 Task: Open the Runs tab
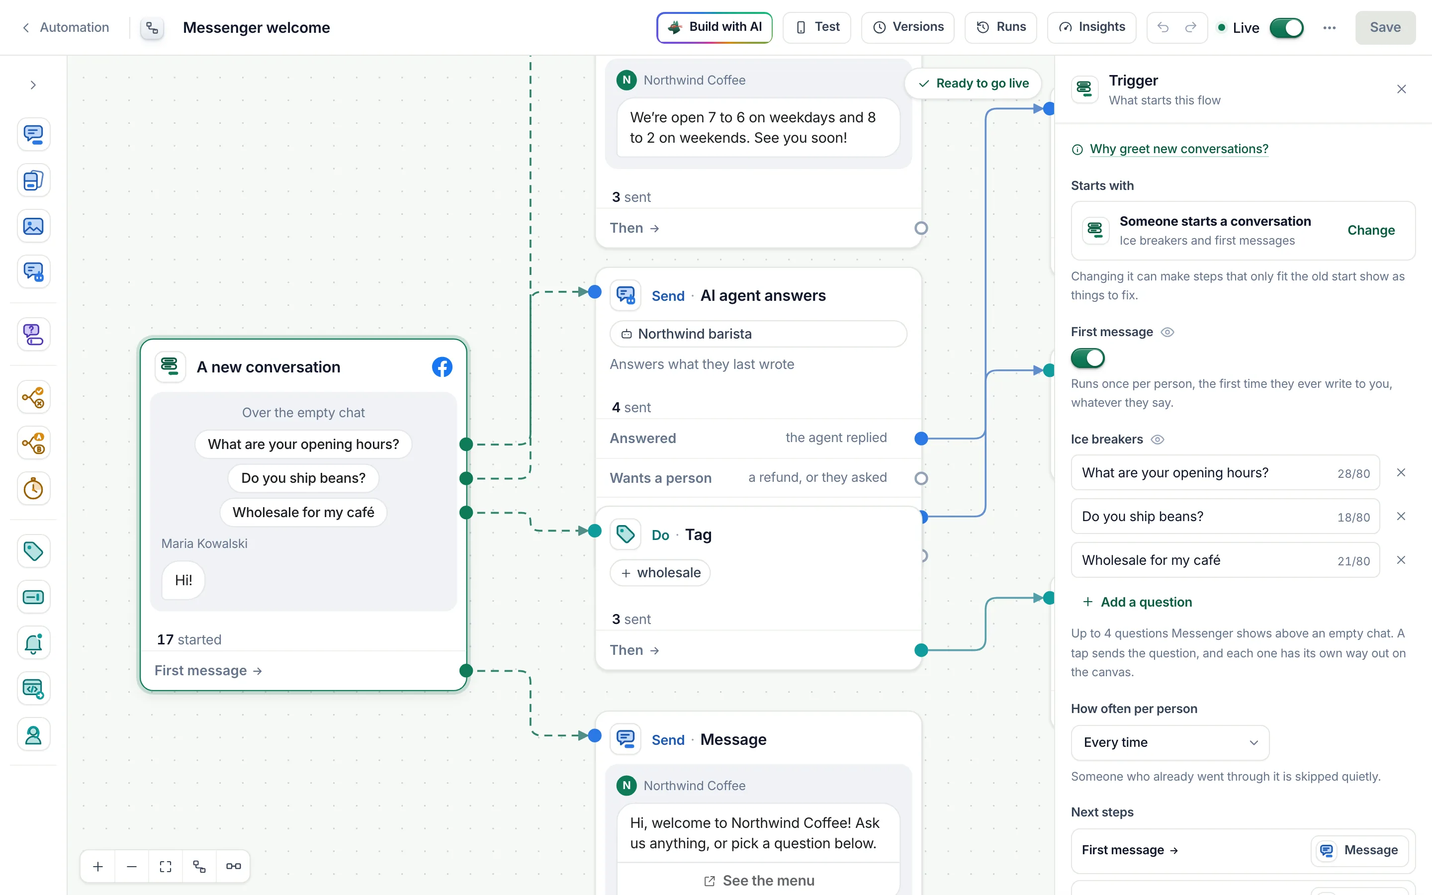(1000, 27)
